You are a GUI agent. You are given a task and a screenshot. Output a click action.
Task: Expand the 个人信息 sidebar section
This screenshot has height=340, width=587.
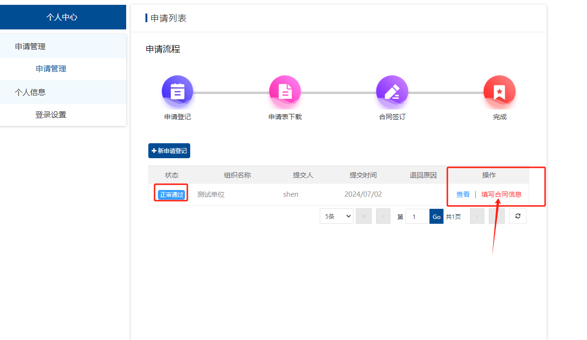[x=63, y=92]
